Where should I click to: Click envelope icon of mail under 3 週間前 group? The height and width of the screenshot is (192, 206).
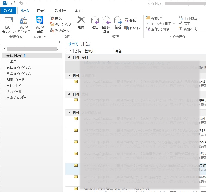point(76,82)
